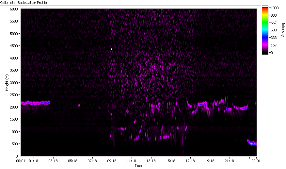
Task: Click the 03:18 time tick label
Action: click(x=53, y=161)
